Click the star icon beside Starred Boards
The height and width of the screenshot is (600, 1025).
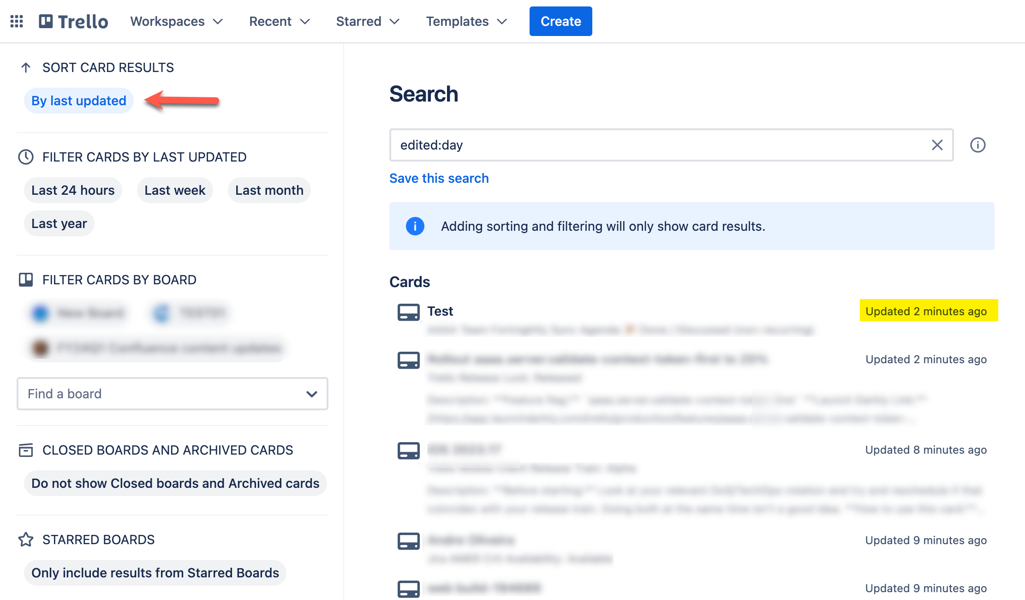(26, 540)
